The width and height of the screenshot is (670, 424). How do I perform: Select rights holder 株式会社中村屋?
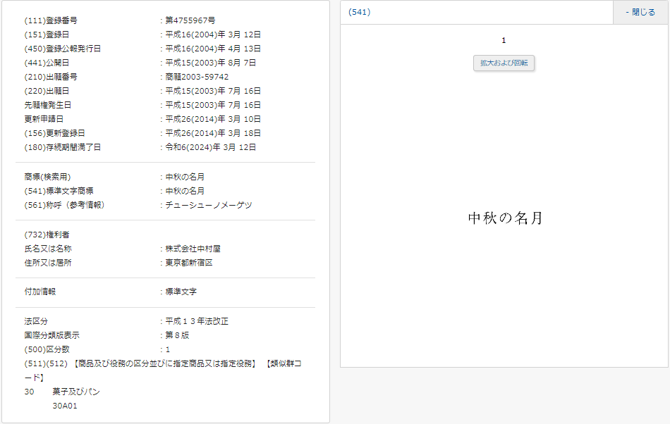click(x=193, y=249)
